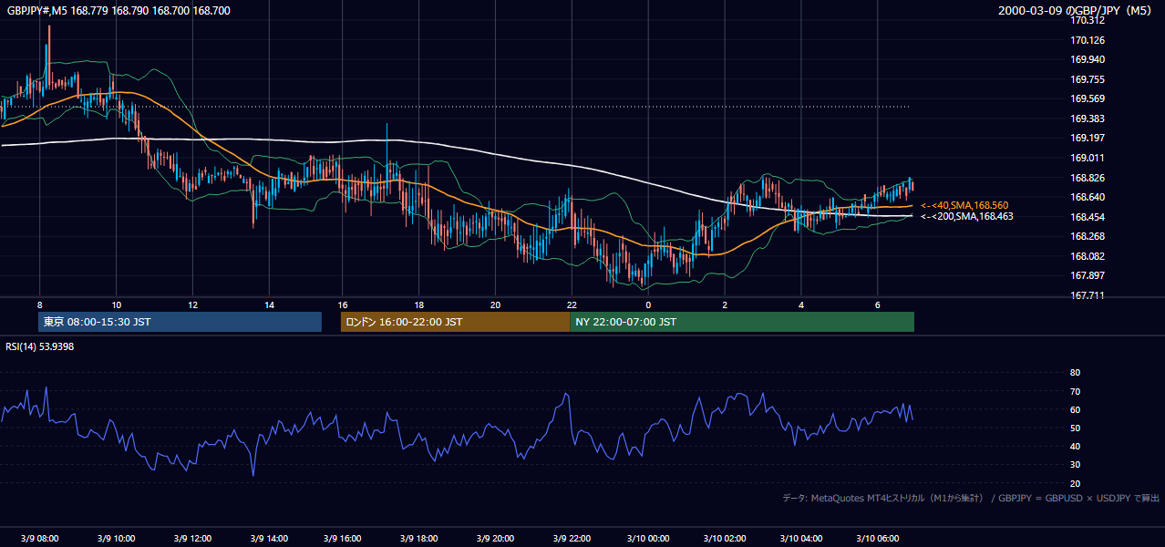Viewport: 1165px width, 547px height.
Task: Click the 170.312 price axis label
Action: pyautogui.click(x=1088, y=20)
